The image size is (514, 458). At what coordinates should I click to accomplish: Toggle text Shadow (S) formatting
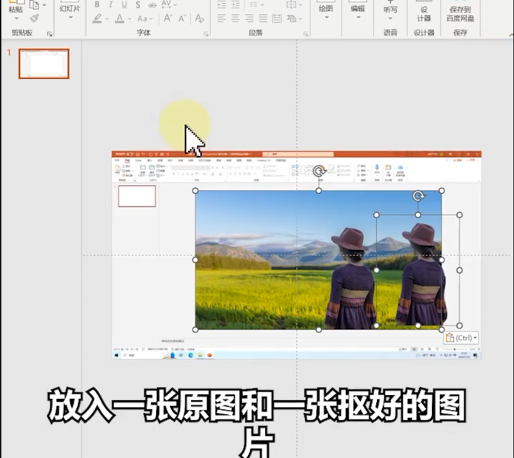point(138,4)
